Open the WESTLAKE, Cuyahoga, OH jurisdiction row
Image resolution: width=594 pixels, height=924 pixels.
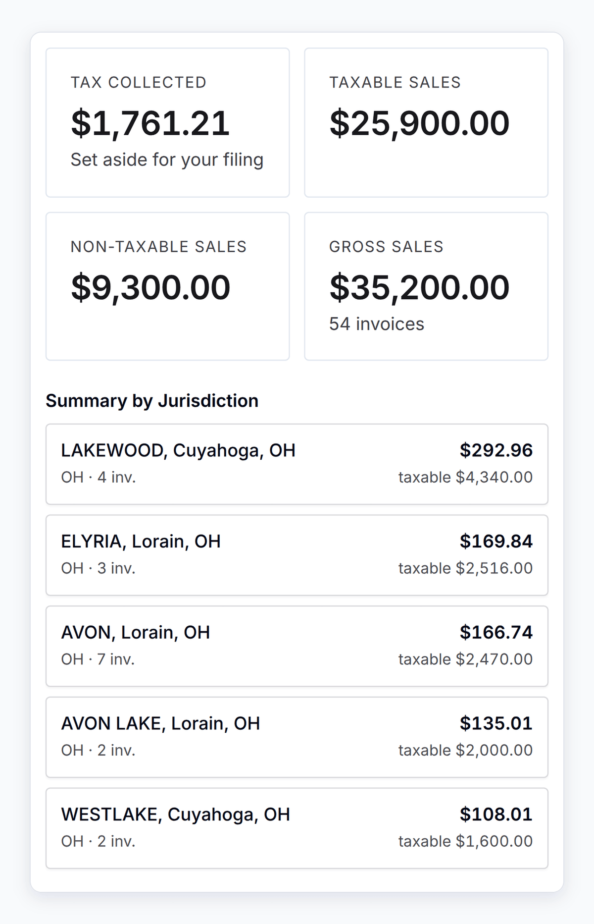297,828
